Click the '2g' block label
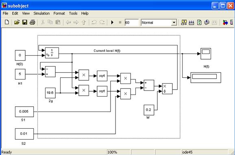235x155 pixels. pos(51,101)
